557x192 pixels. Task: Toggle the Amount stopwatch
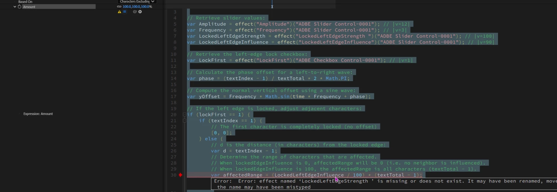(x=20, y=7)
